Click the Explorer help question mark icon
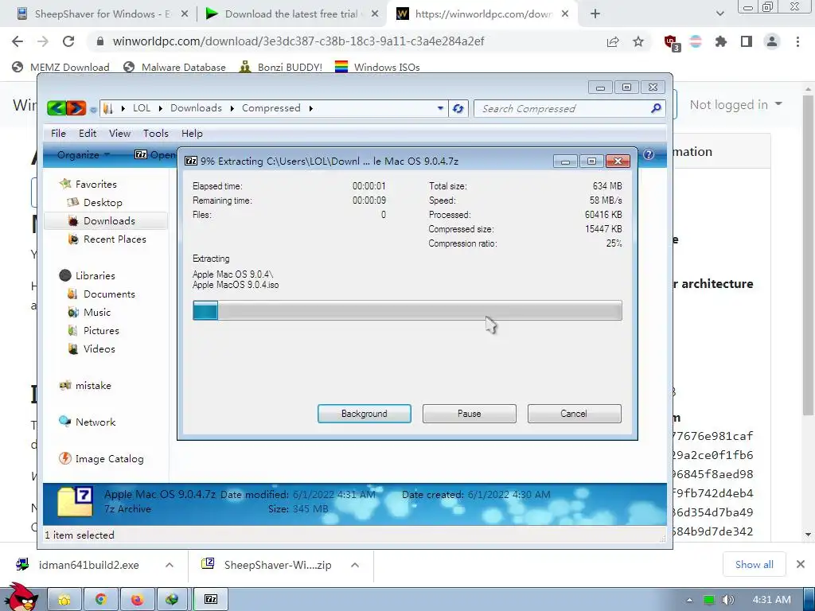The height and width of the screenshot is (611, 815). [x=649, y=154]
